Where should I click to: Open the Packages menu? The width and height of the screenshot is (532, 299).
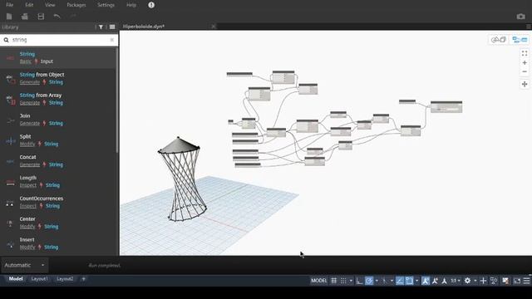point(76,5)
